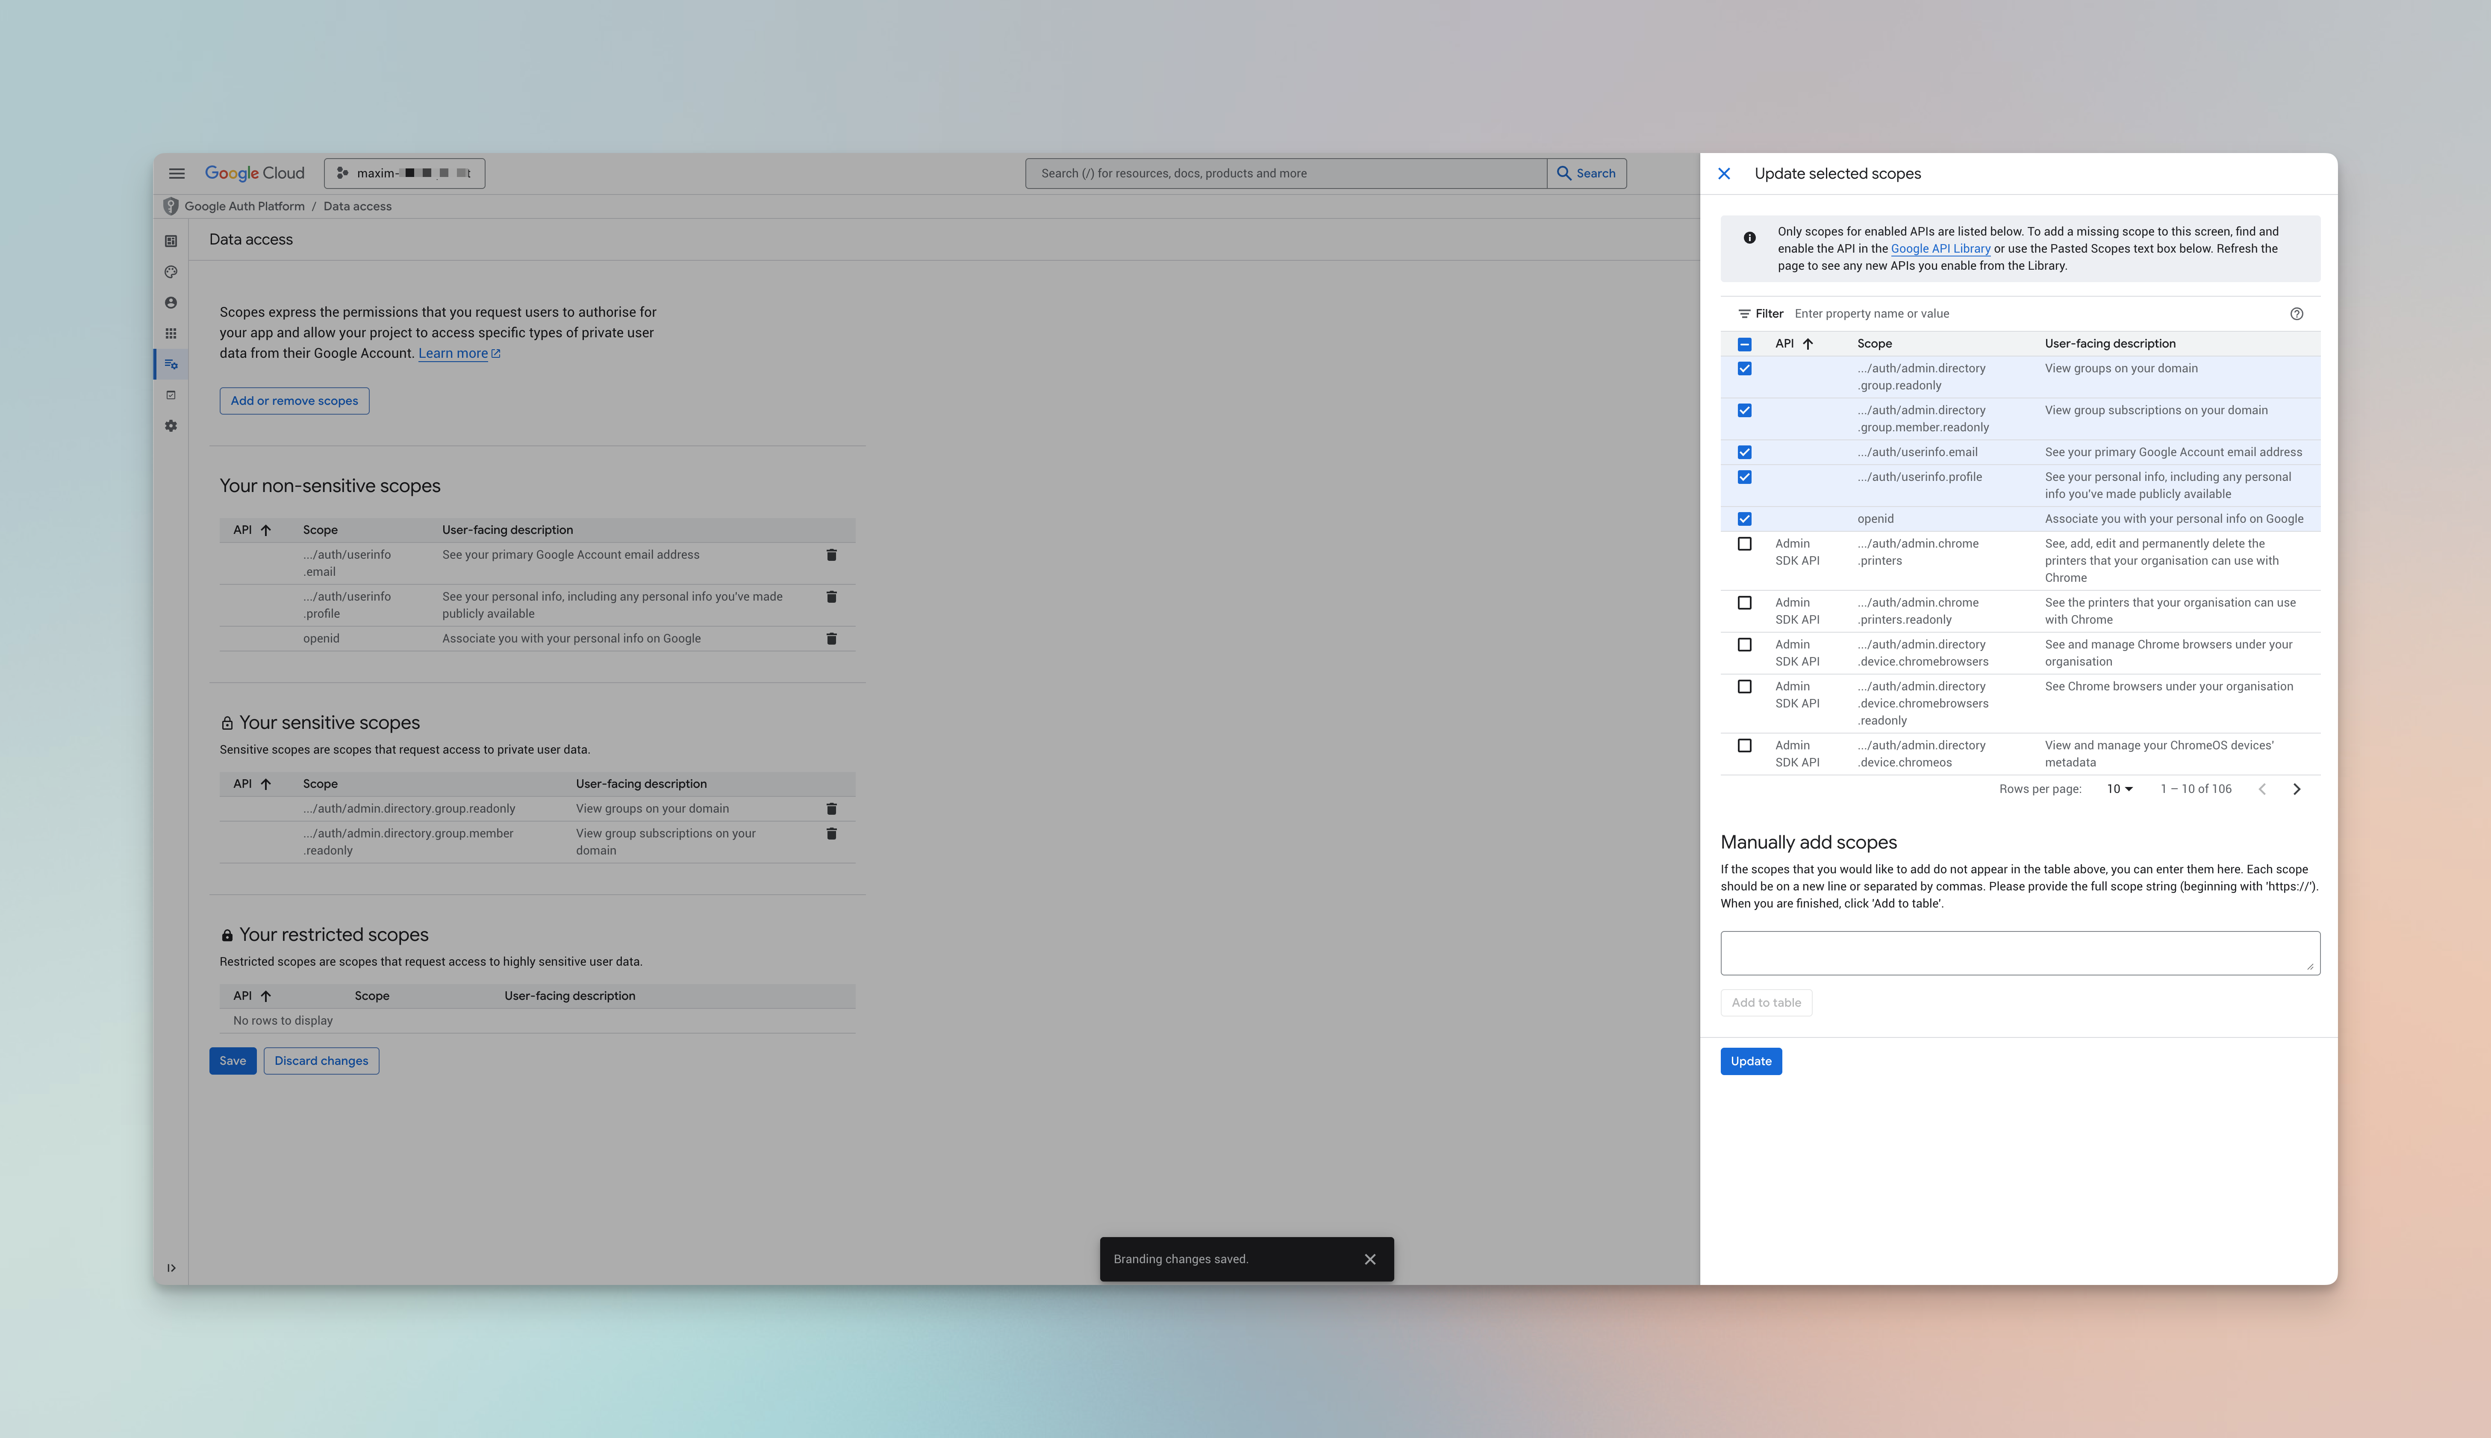Click the Update button in the panel
The image size is (2491, 1438).
coord(1751,1062)
